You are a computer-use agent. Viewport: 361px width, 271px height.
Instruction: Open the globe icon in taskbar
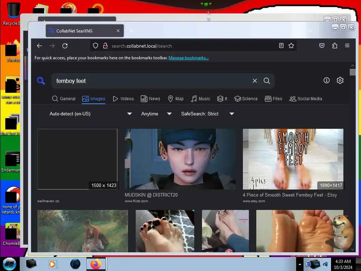(75, 264)
